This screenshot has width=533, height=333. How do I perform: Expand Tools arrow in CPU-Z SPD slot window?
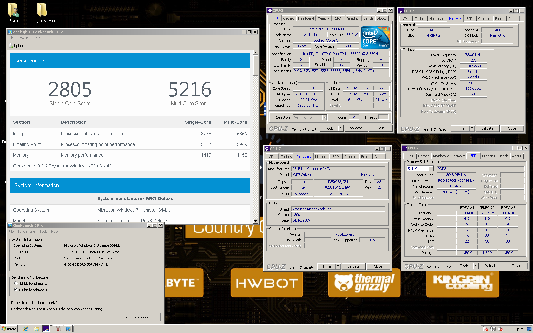(x=476, y=266)
